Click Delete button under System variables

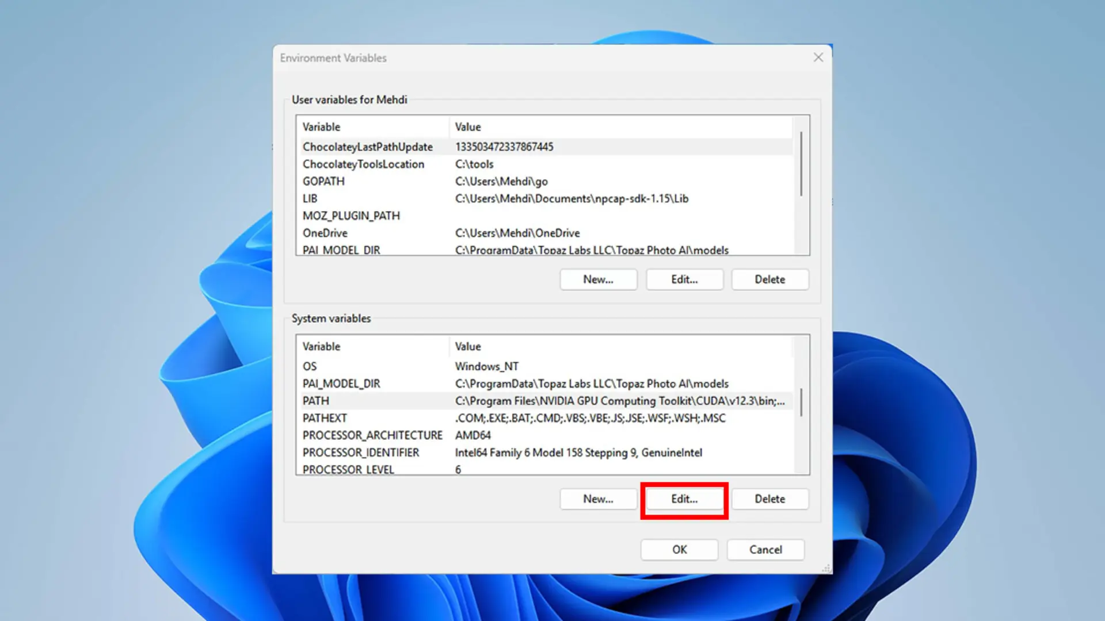coord(770,499)
